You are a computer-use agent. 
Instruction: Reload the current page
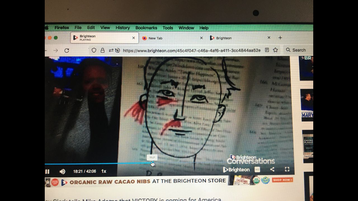pos(67,51)
